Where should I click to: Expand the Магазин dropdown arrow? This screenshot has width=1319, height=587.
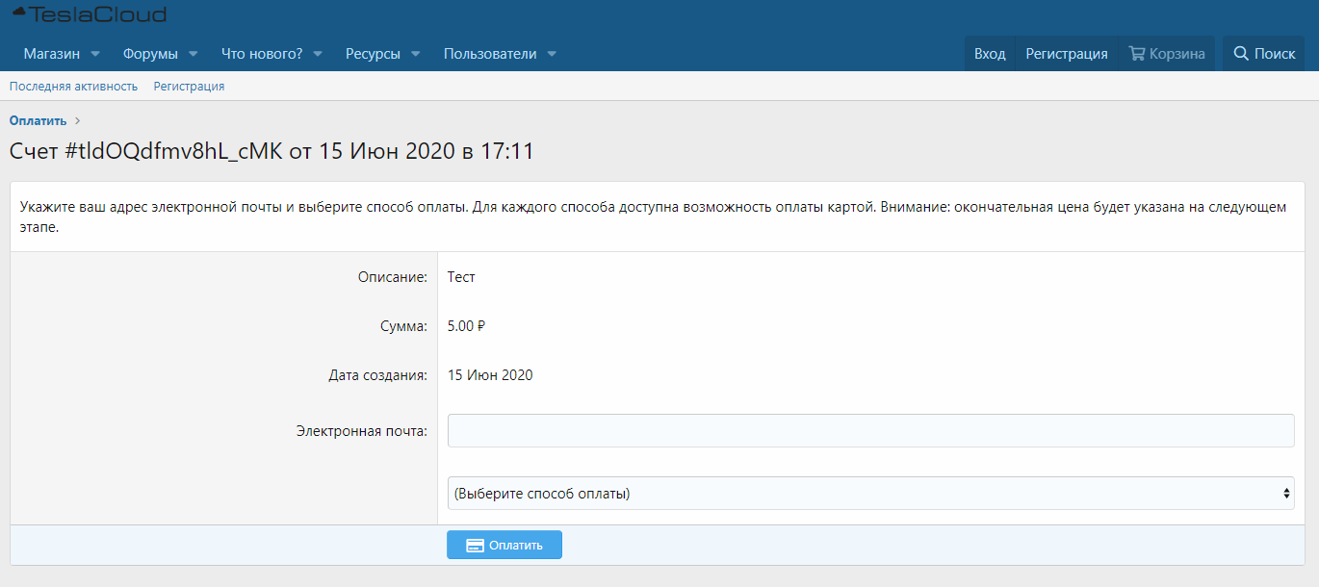(94, 54)
